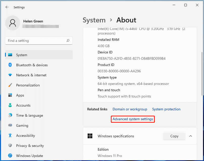
Task: Click System in the breadcrumb header
Action: click(x=94, y=20)
